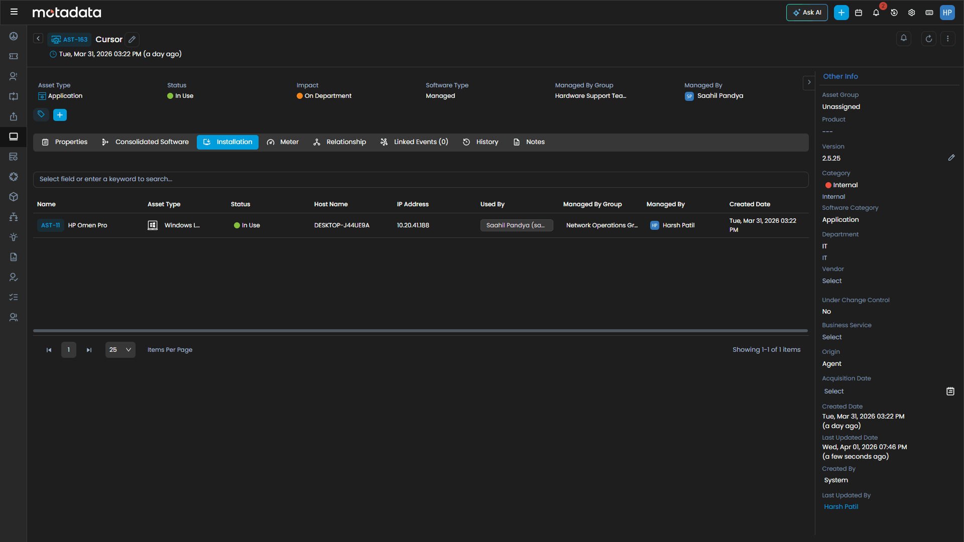Open the Ask AI assistant
This screenshot has width=964, height=542.
click(x=807, y=12)
